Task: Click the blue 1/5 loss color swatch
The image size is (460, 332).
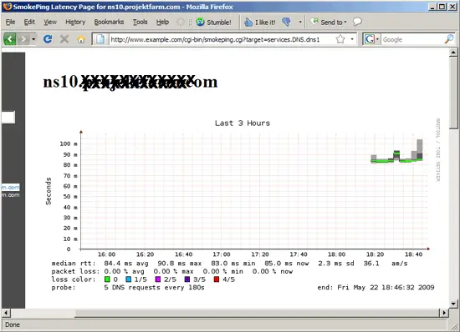Action: [128, 279]
